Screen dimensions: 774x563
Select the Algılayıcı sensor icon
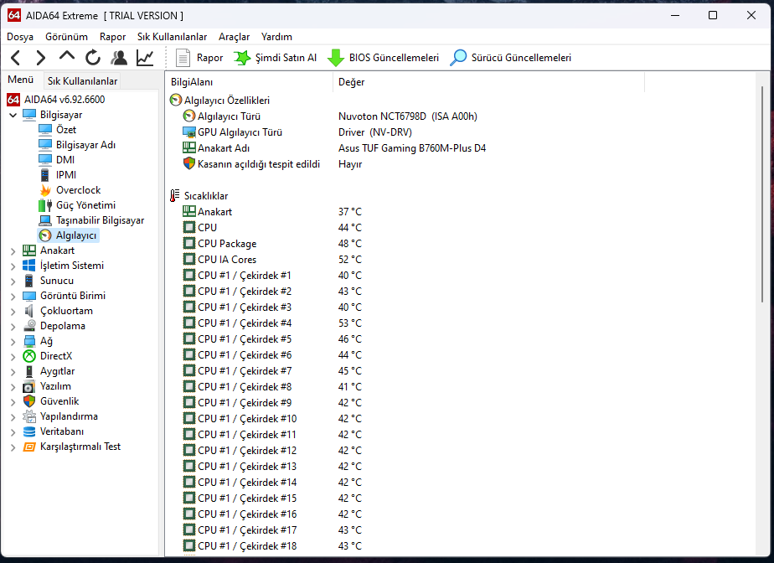pyautogui.click(x=45, y=235)
